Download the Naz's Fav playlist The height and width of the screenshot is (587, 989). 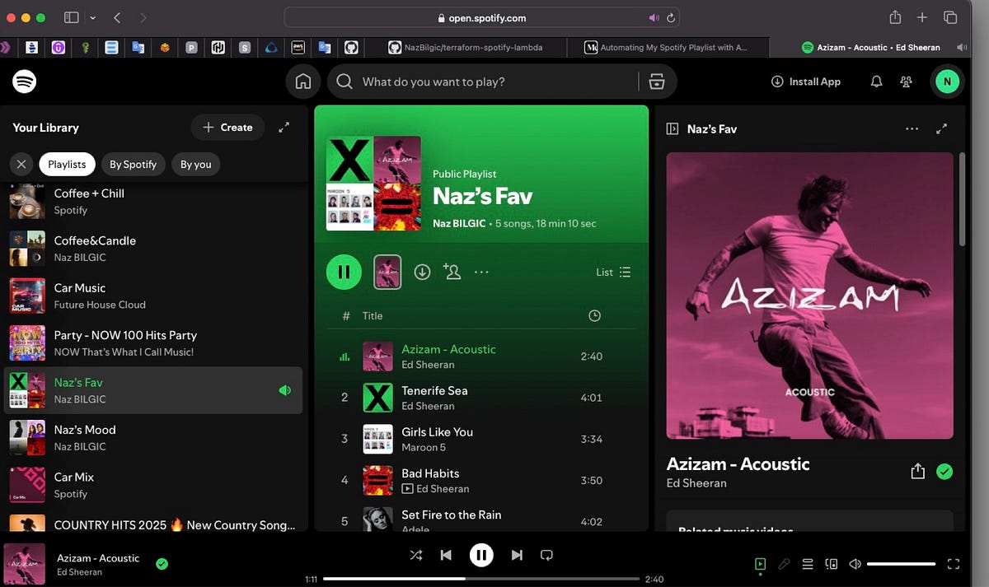point(422,272)
